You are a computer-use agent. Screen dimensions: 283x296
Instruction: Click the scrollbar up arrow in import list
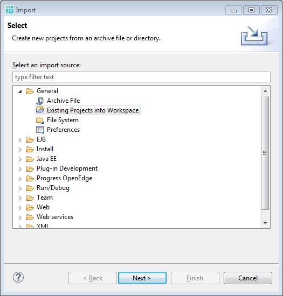pos(265,91)
